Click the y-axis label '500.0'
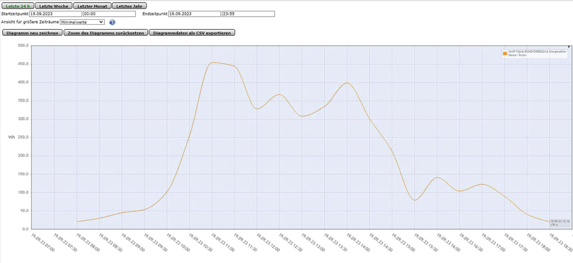 click(x=23, y=45)
